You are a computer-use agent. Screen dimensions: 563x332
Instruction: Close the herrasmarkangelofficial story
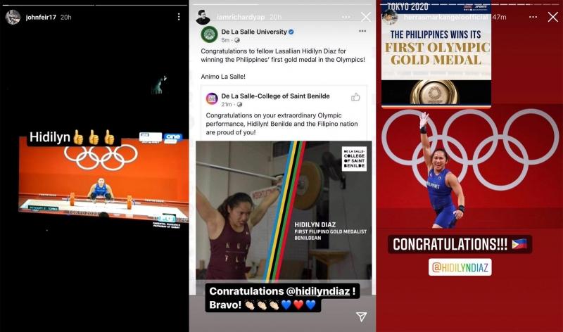tap(553, 17)
